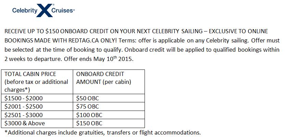Viewport: 285px width, 140px height.
Task: Click the $100 OBC credit cell
Action: pyautogui.click(x=109, y=115)
